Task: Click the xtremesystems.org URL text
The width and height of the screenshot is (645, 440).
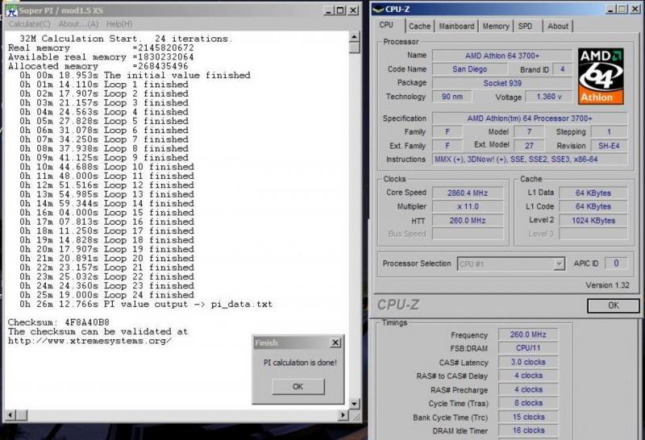Action: click(89, 341)
